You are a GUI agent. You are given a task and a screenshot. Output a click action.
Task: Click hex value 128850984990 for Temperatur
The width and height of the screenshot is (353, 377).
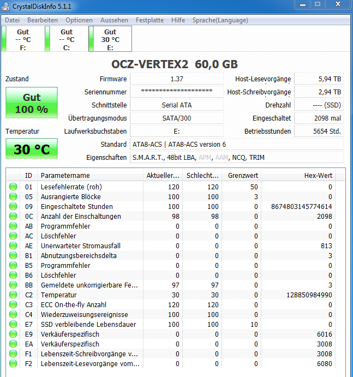(309, 295)
